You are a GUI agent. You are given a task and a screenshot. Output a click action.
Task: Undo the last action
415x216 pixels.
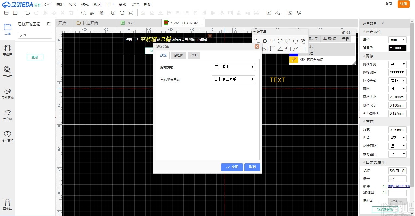tap(28, 13)
